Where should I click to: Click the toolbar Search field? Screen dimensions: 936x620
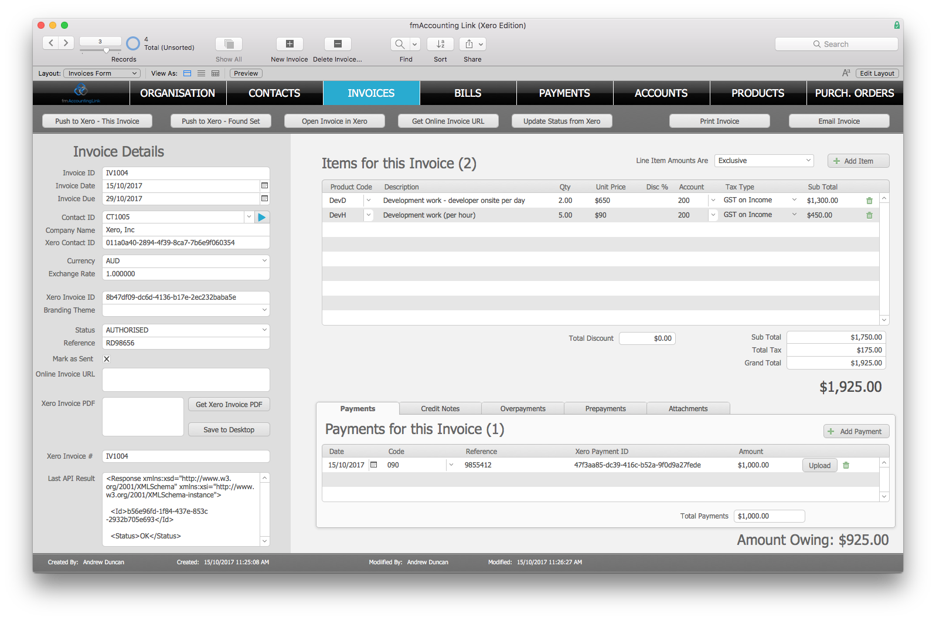836,44
